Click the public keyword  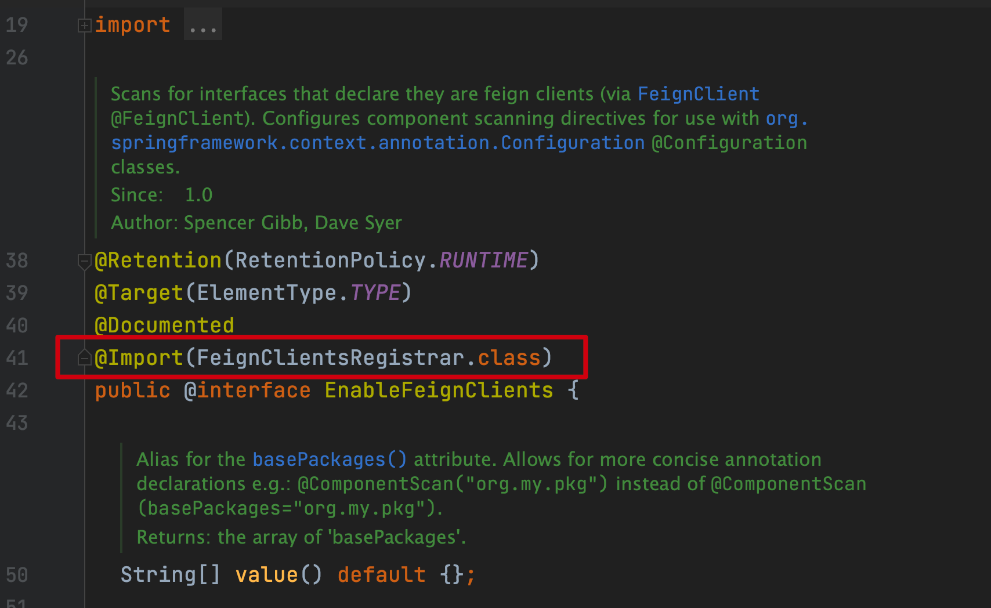tap(133, 390)
